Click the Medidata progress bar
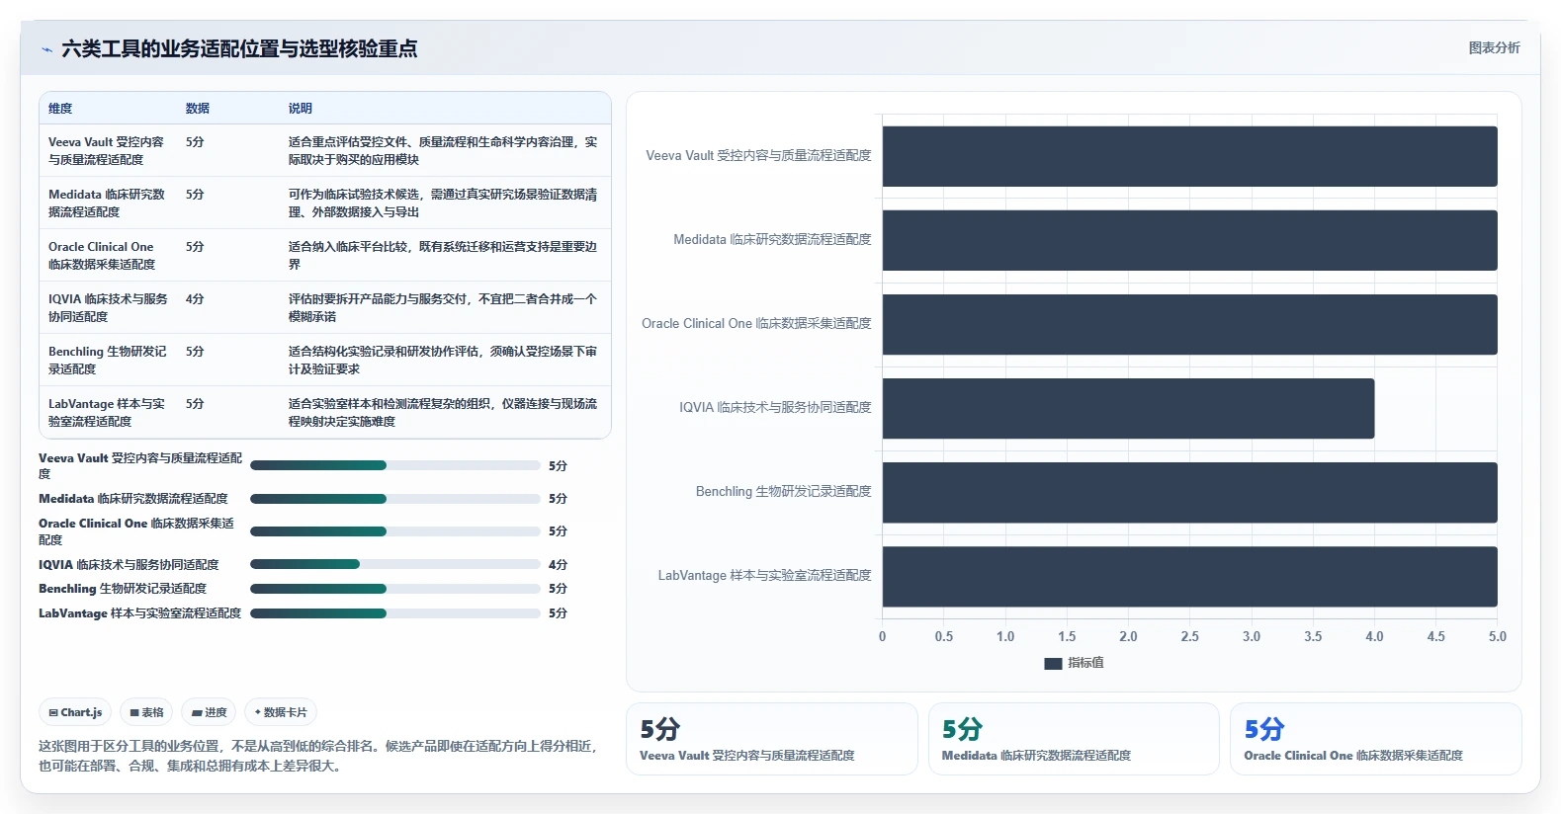The image size is (1561, 814). 395,499
